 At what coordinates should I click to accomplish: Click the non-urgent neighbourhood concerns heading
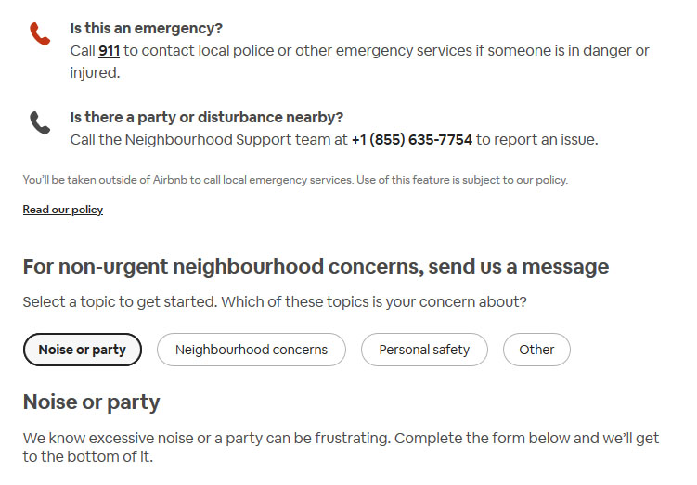tap(316, 267)
